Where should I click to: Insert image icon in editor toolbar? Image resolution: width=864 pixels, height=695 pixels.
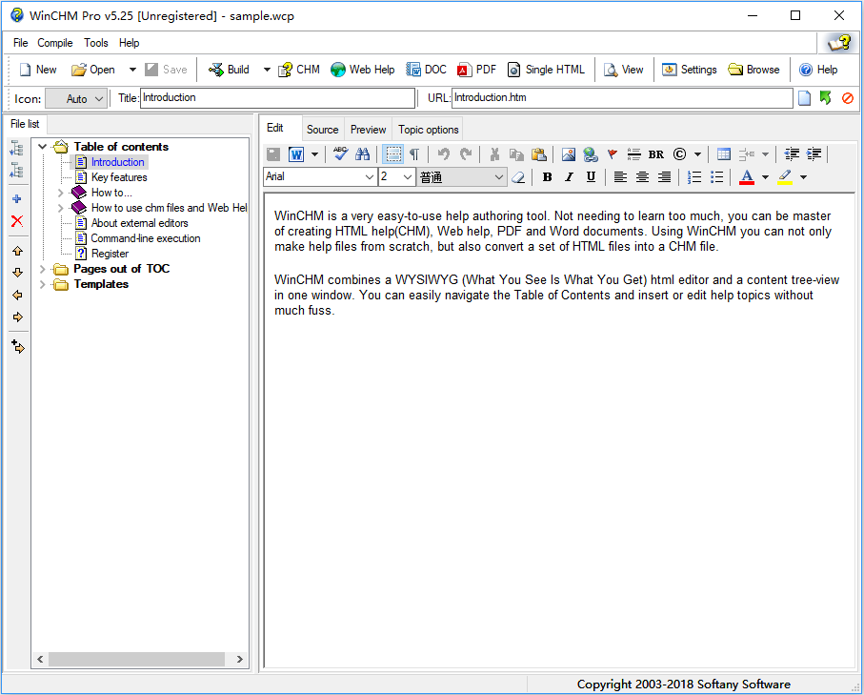click(x=569, y=154)
